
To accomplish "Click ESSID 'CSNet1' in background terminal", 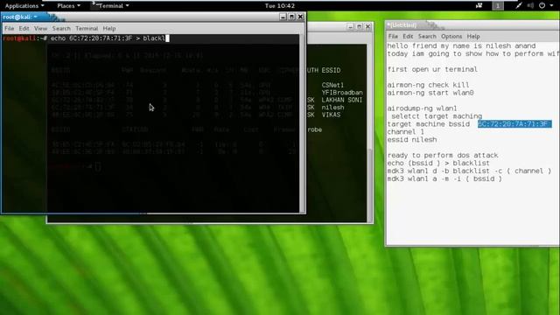I will click(332, 85).
